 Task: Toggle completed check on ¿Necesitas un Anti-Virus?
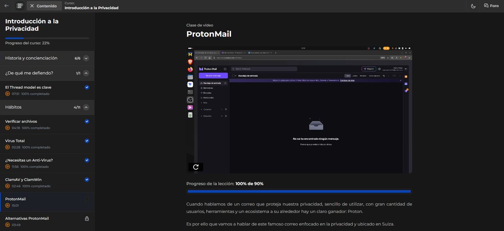point(87,160)
